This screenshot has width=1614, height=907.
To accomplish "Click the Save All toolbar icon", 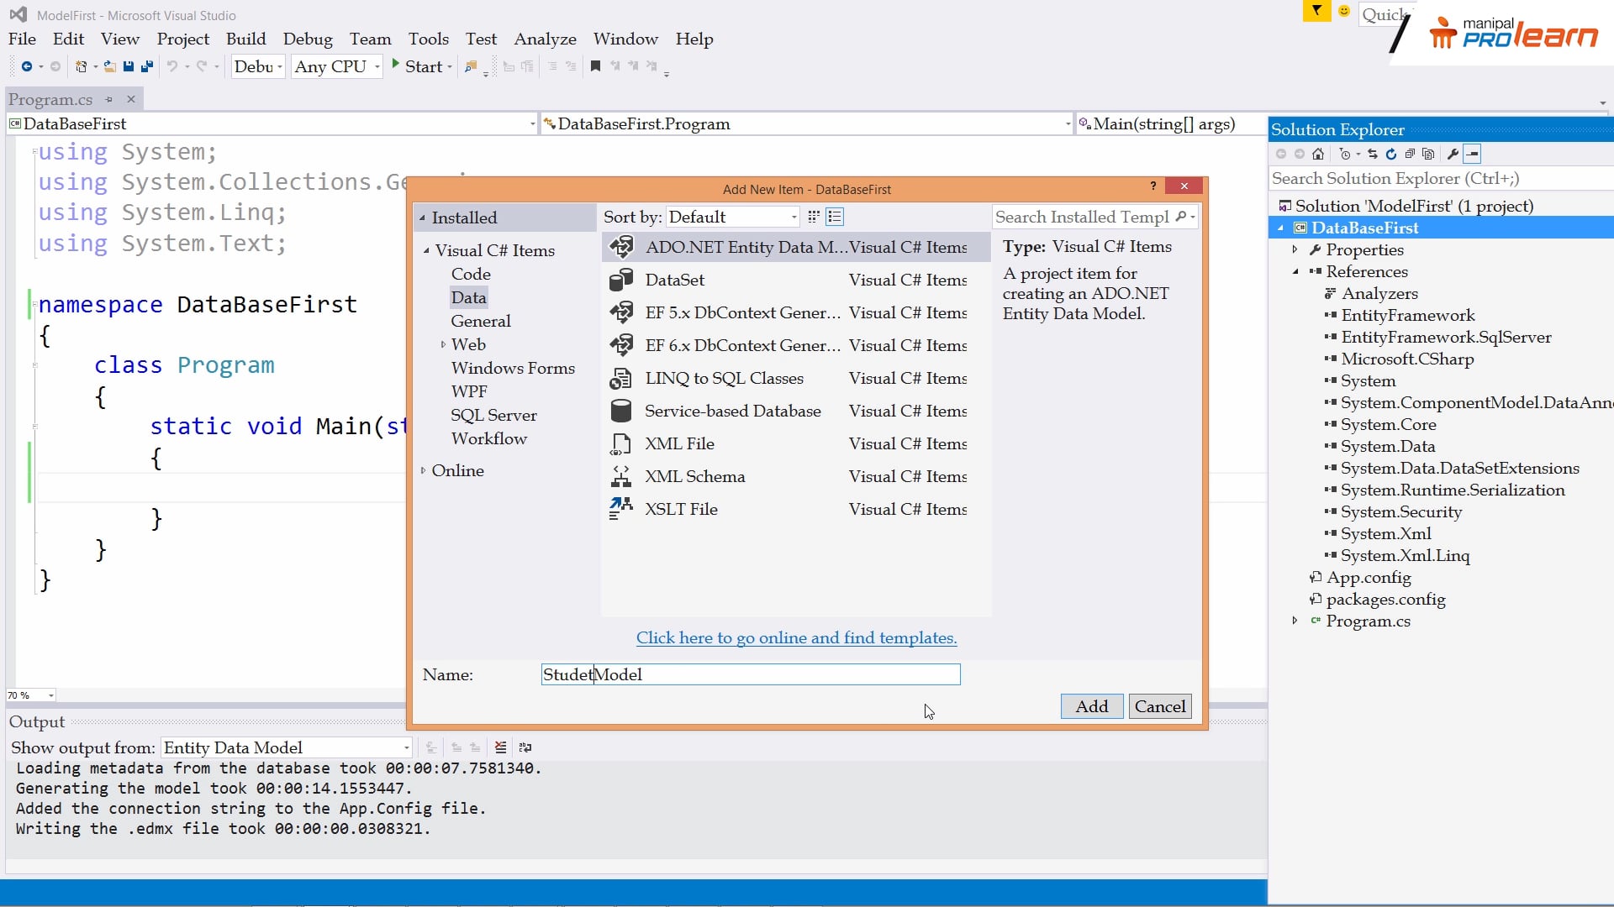I will tap(147, 66).
